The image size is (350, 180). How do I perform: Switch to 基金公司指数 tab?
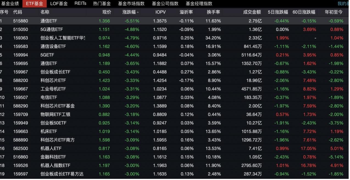click(x=165, y=4)
